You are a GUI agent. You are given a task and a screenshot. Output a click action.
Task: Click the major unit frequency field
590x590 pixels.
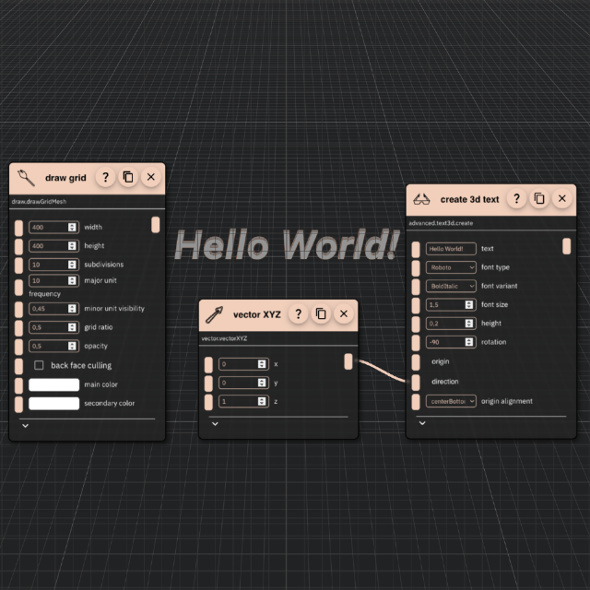[53, 280]
